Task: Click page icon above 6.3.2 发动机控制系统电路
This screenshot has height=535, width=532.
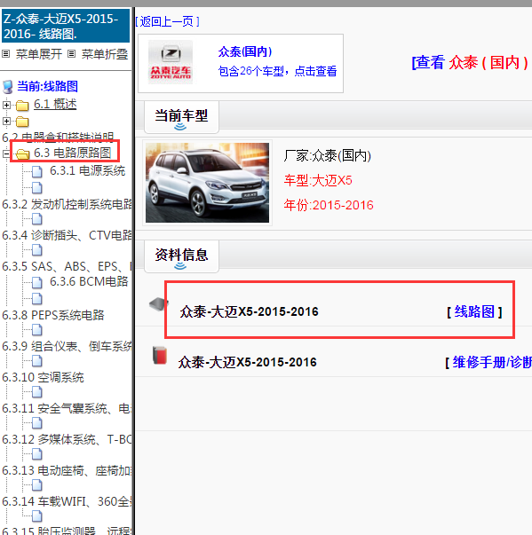Action: [x=37, y=187]
